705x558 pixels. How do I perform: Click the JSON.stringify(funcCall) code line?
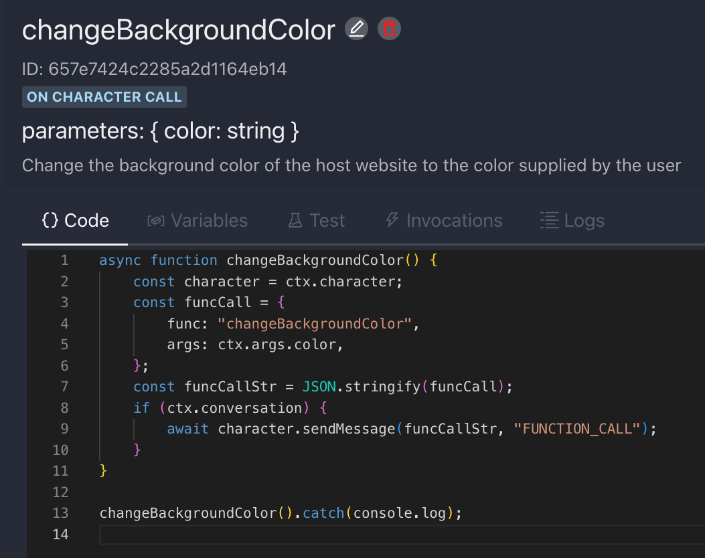click(323, 387)
